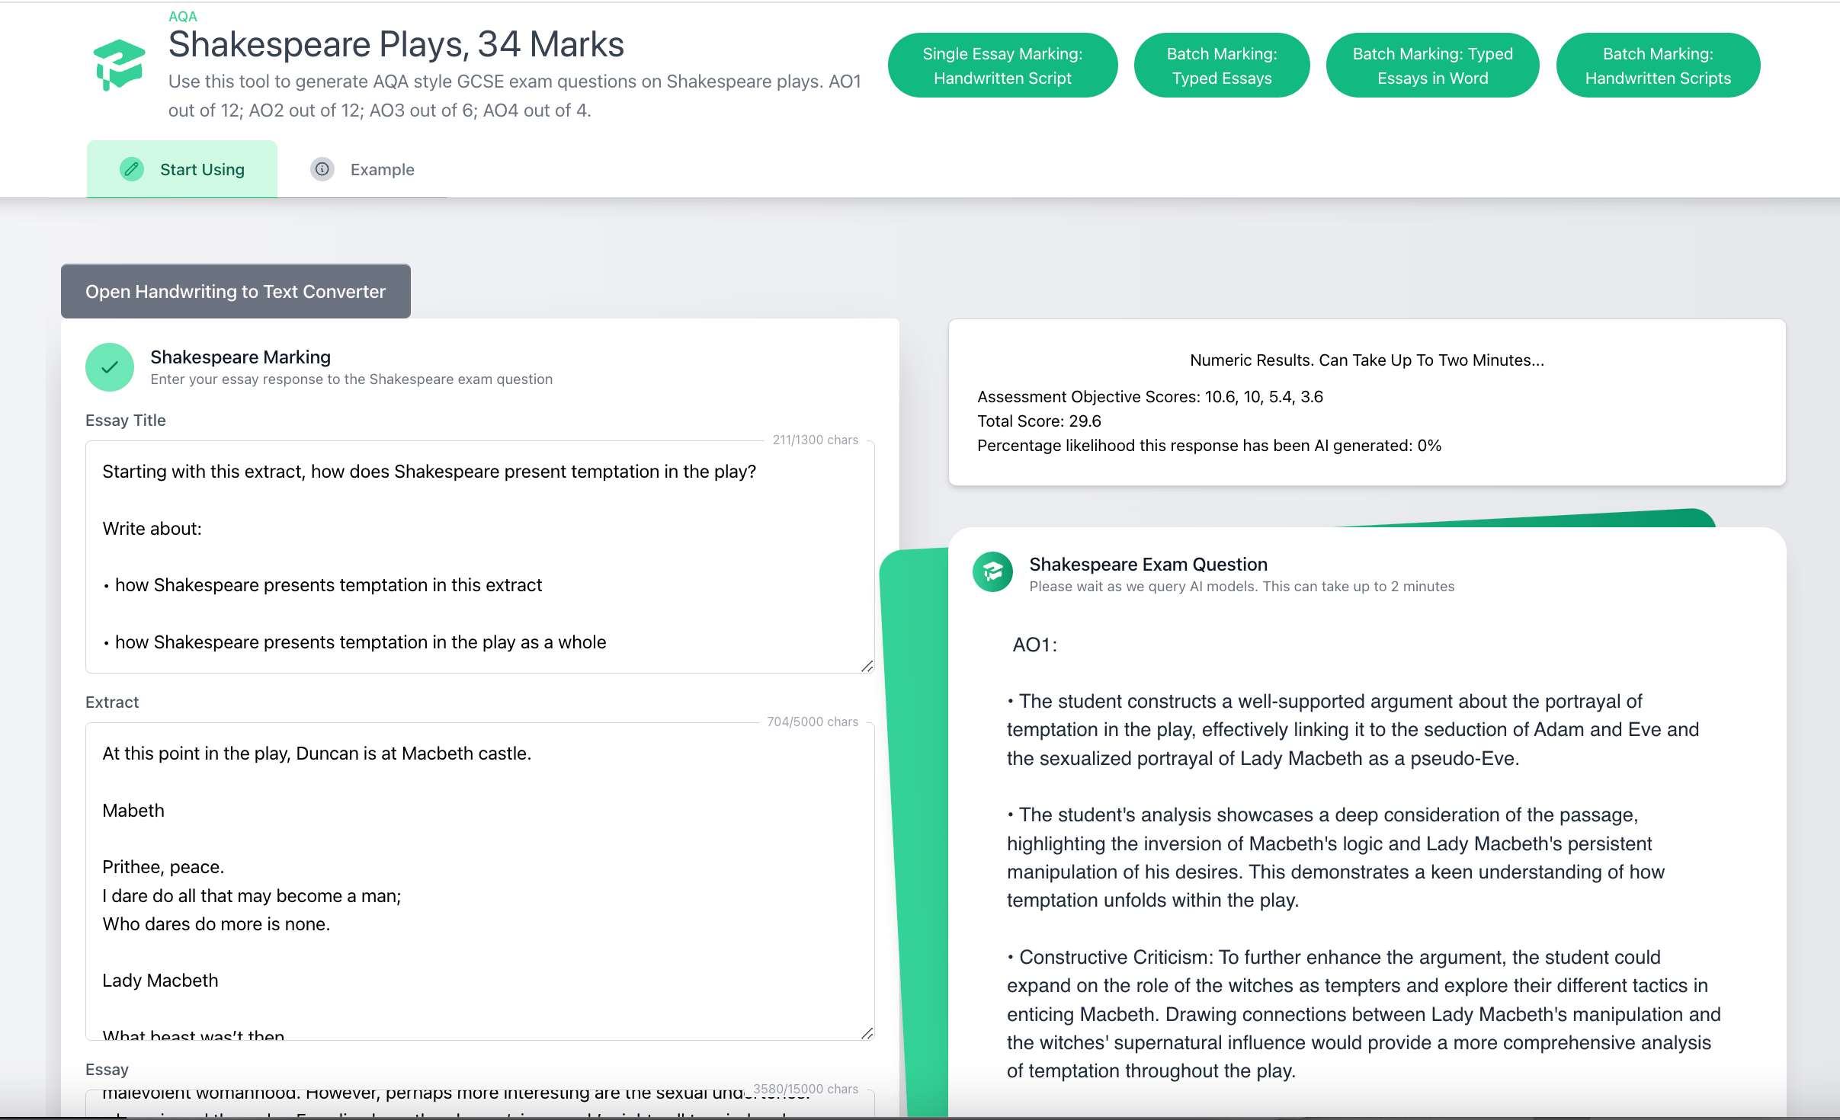Image resolution: width=1840 pixels, height=1120 pixels.
Task: Click the pencil icon on Start Using tab
Action: coord(132,169)
